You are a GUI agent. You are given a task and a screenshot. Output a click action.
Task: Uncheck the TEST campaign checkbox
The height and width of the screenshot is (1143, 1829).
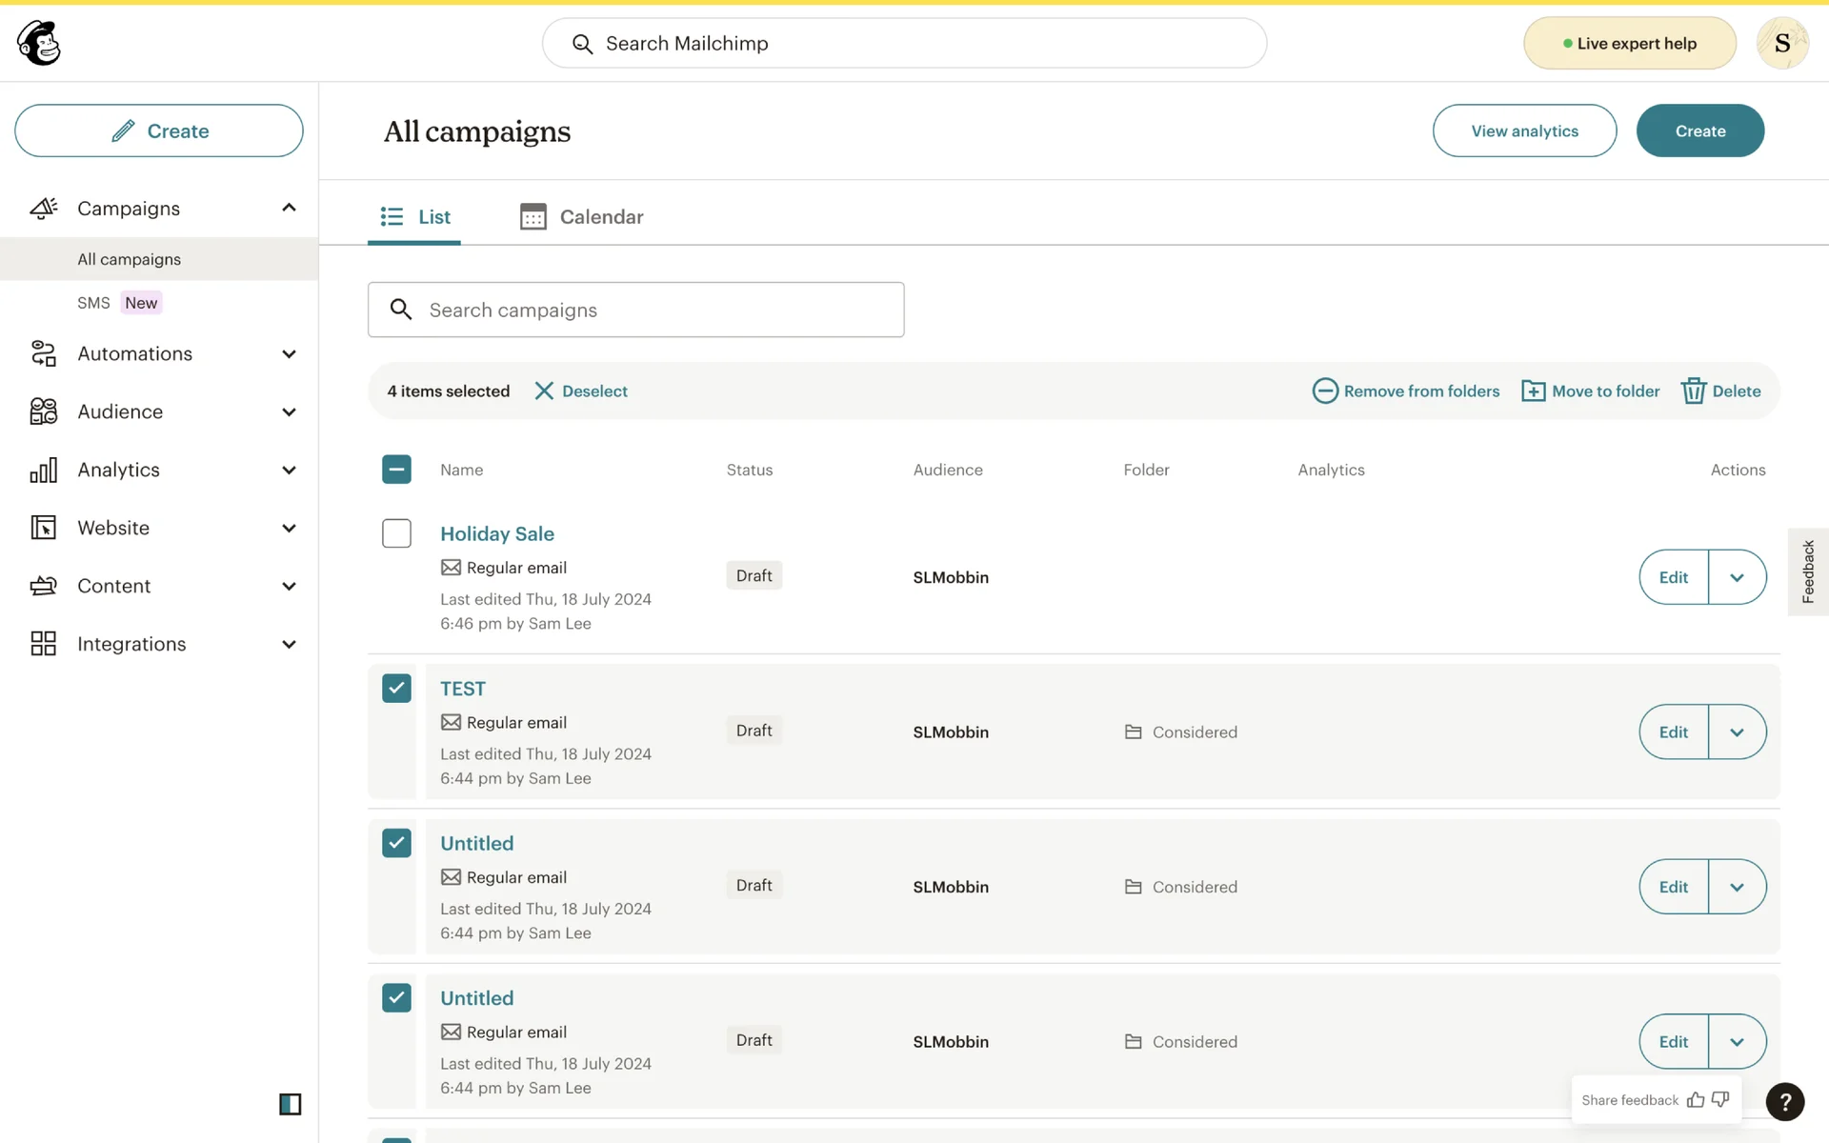pos(396,688)
